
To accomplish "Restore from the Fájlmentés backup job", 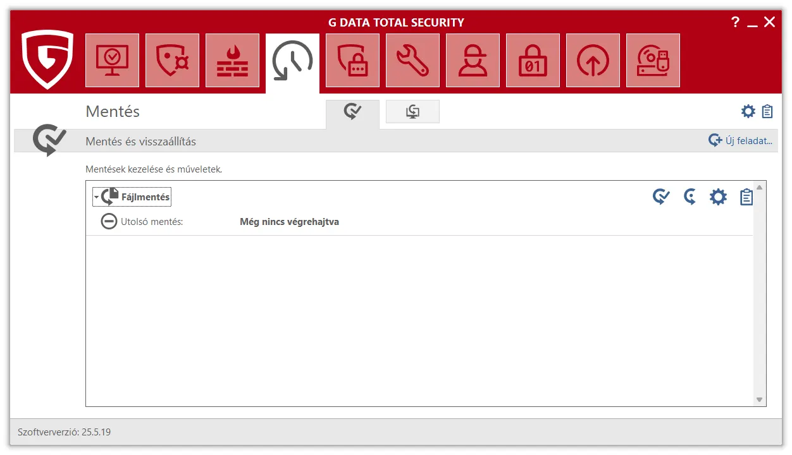I will pyautogui.click(x=690, y=197).
